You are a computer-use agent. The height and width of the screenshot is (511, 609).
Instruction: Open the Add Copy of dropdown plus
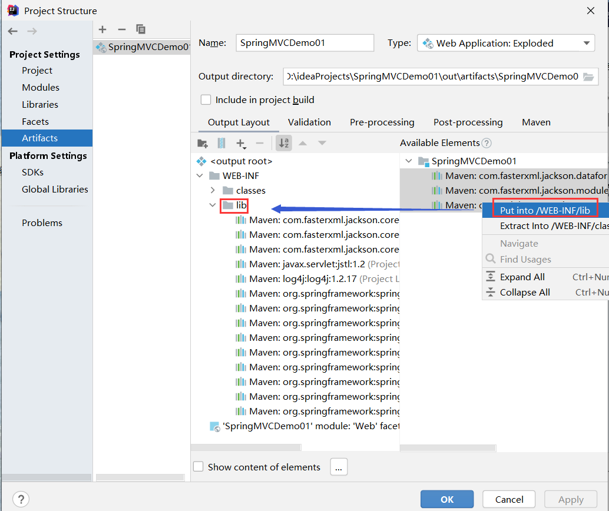(241, 144)
